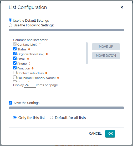Enable the Contact sub-class column checkbox
The image size is (133, 146).
tap(15, 73)
